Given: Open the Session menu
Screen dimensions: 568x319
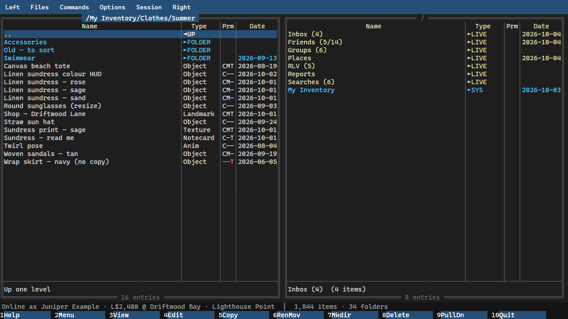Looking at the screenshot, I should click(x=149, y=7).
